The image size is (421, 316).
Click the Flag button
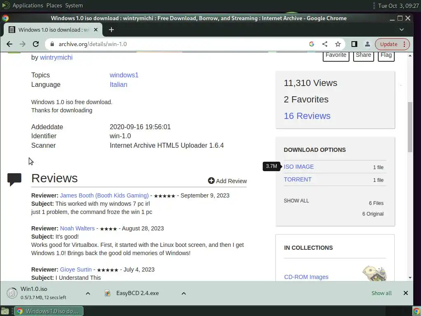click(386, 56)
